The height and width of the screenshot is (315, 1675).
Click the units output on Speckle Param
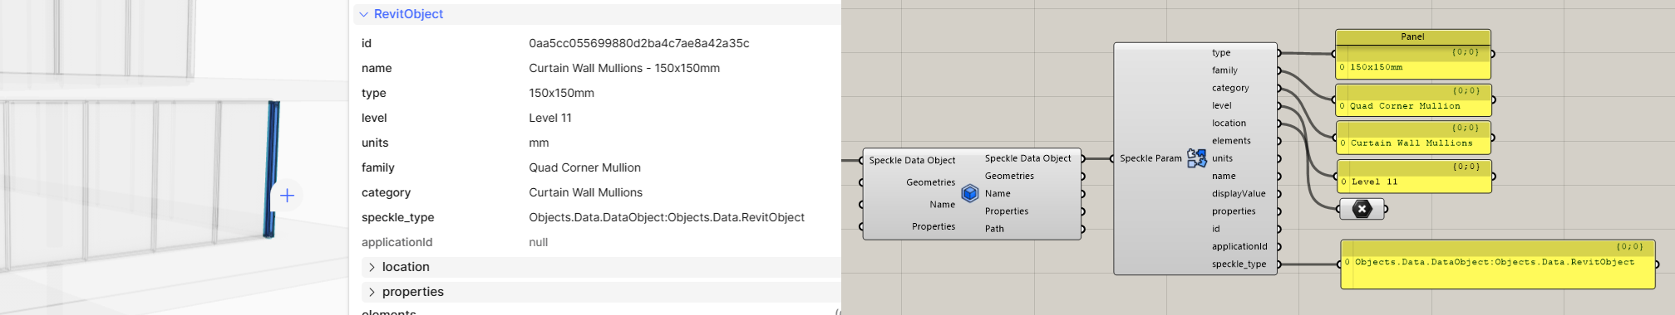pos(1222,158)
